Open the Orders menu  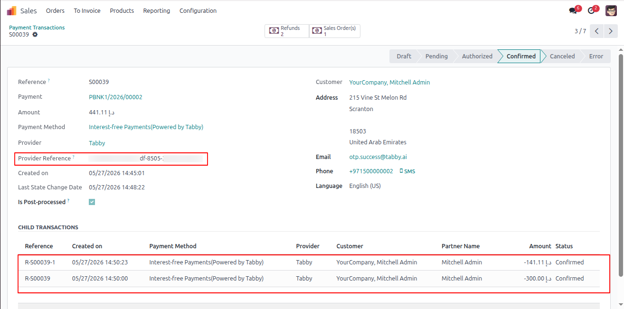[x=55, y=10]
